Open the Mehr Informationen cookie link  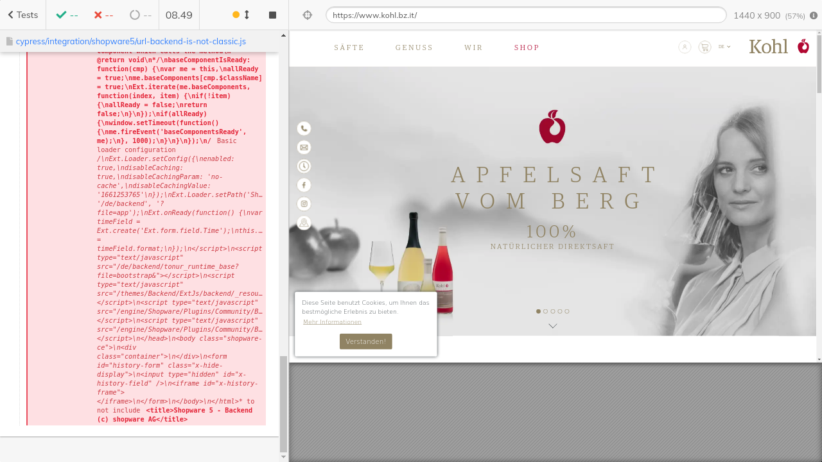pyautogui.click(x=332, y=322)
